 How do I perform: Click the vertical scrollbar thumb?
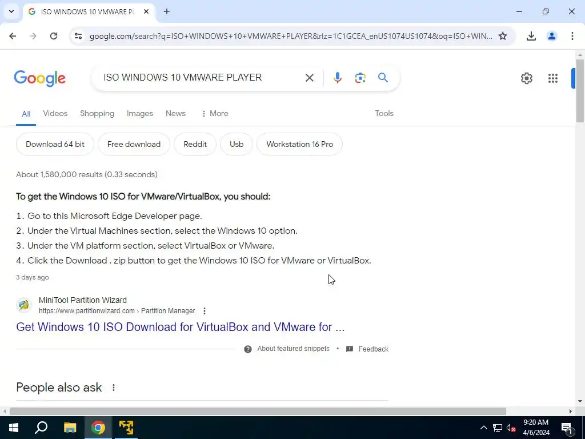point(580,91)
